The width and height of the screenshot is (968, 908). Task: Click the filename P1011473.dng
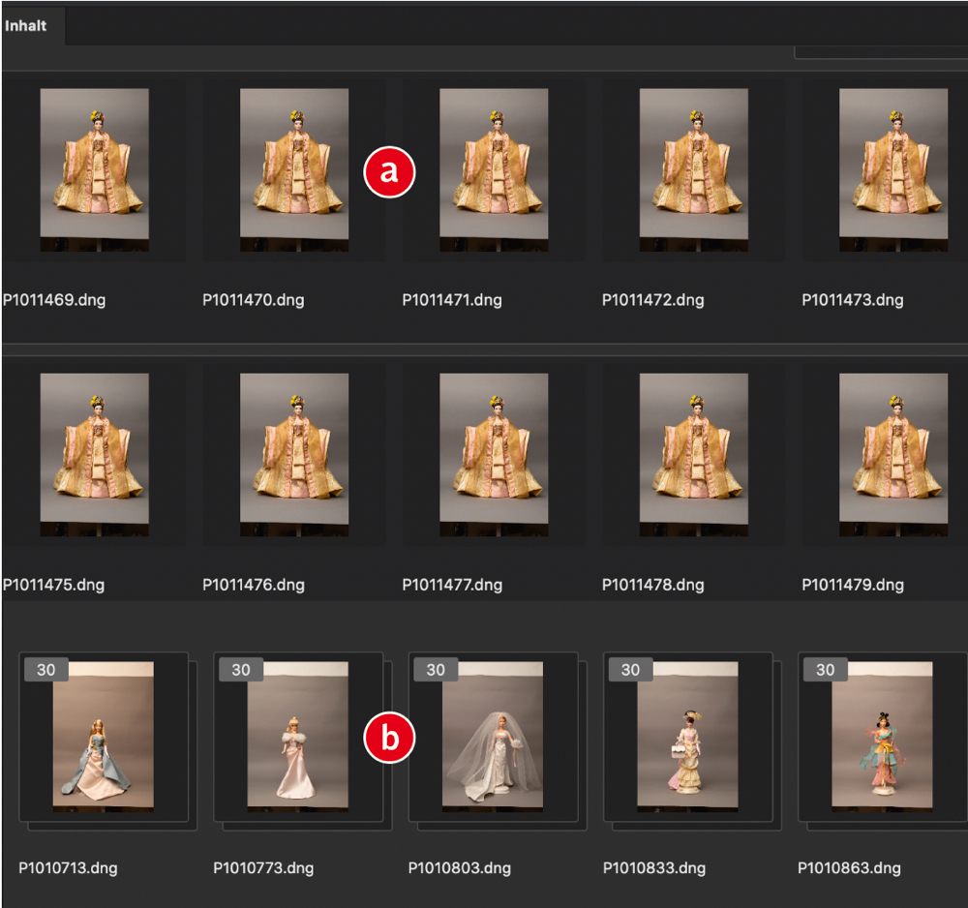point(853,300)
